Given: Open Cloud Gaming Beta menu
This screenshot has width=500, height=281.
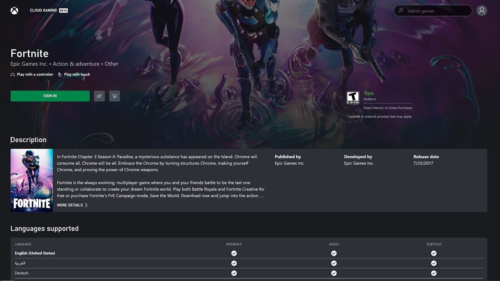Looking at the screenshot, I should [48, 10].
